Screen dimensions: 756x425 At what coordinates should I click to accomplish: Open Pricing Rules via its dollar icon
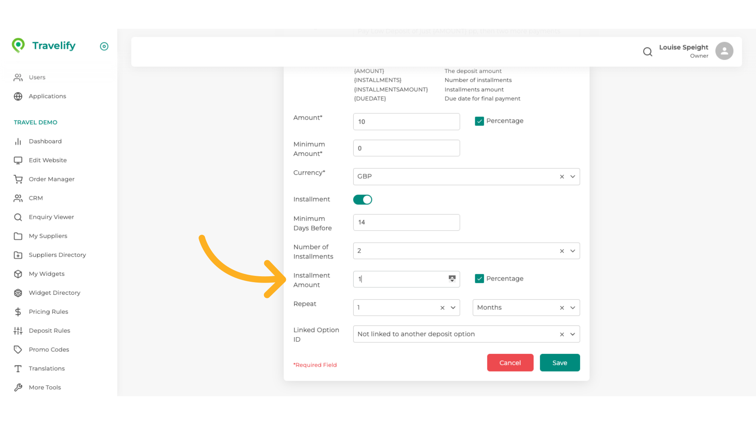pos(18,312)
